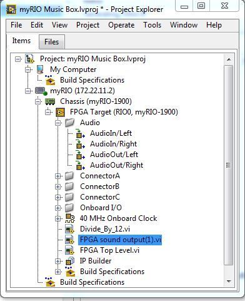Select the 40 MHz Onboard Clock icon
The width and height of the screenshot is (245, 301).
[70, 218]
